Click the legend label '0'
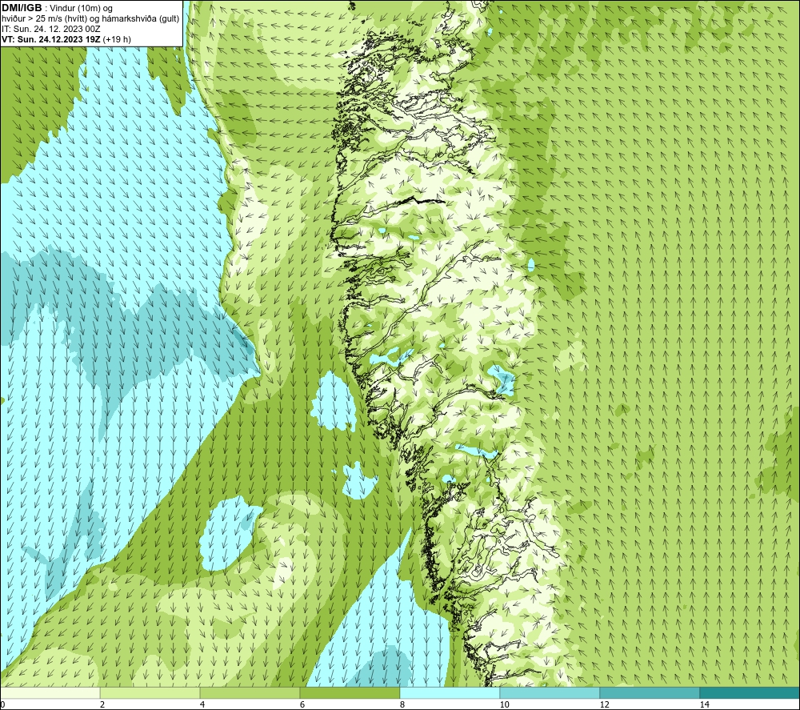800x710 pixels. click(2, 704)
